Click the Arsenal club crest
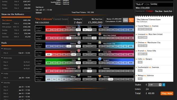 [x=79, y=51]
